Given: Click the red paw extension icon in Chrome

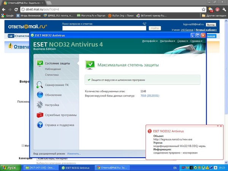Looking at the screenshot, I should tap(217, 9).
